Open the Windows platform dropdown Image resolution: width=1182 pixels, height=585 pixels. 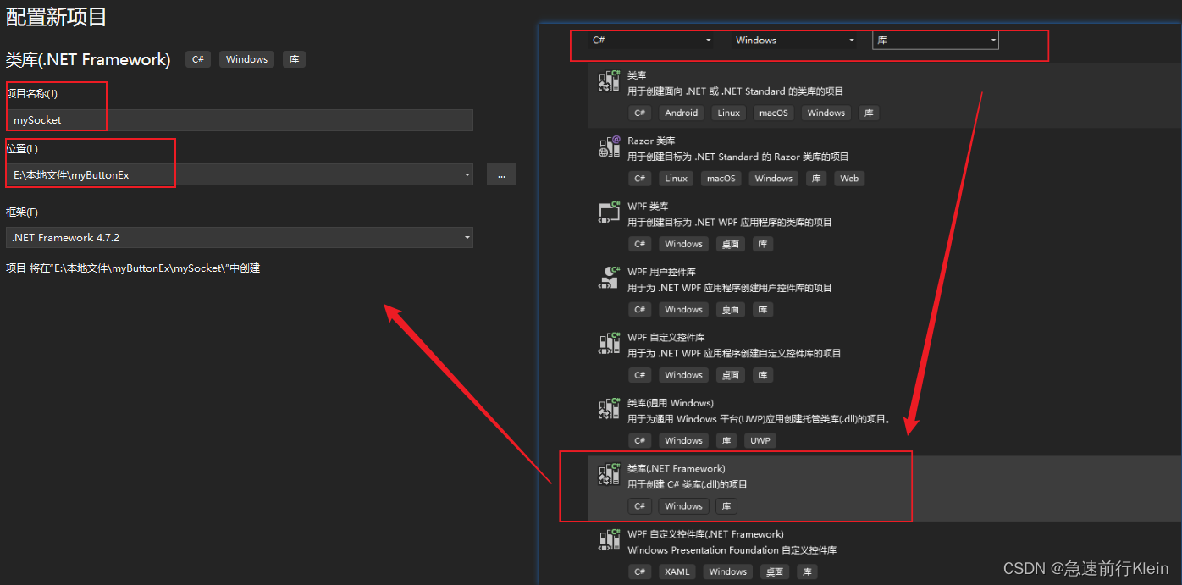794,40
